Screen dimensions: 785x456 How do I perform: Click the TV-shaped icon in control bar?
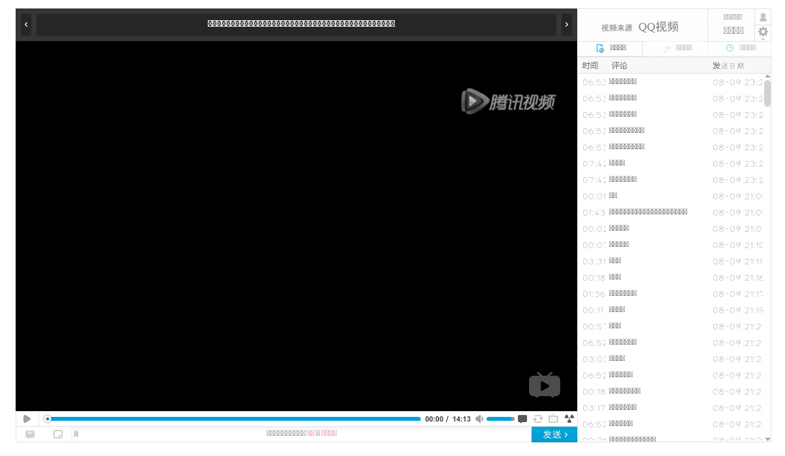tap(554, 419)
